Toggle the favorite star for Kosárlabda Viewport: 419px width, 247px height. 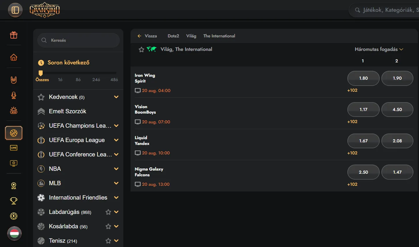pyautogui.click(x=108, y=226)
